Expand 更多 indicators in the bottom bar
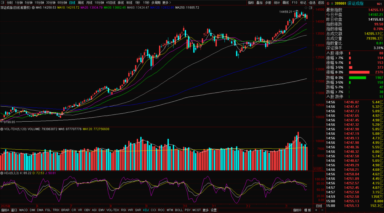The height and width of the screenshot is (213, 384). tap(206, 210)
